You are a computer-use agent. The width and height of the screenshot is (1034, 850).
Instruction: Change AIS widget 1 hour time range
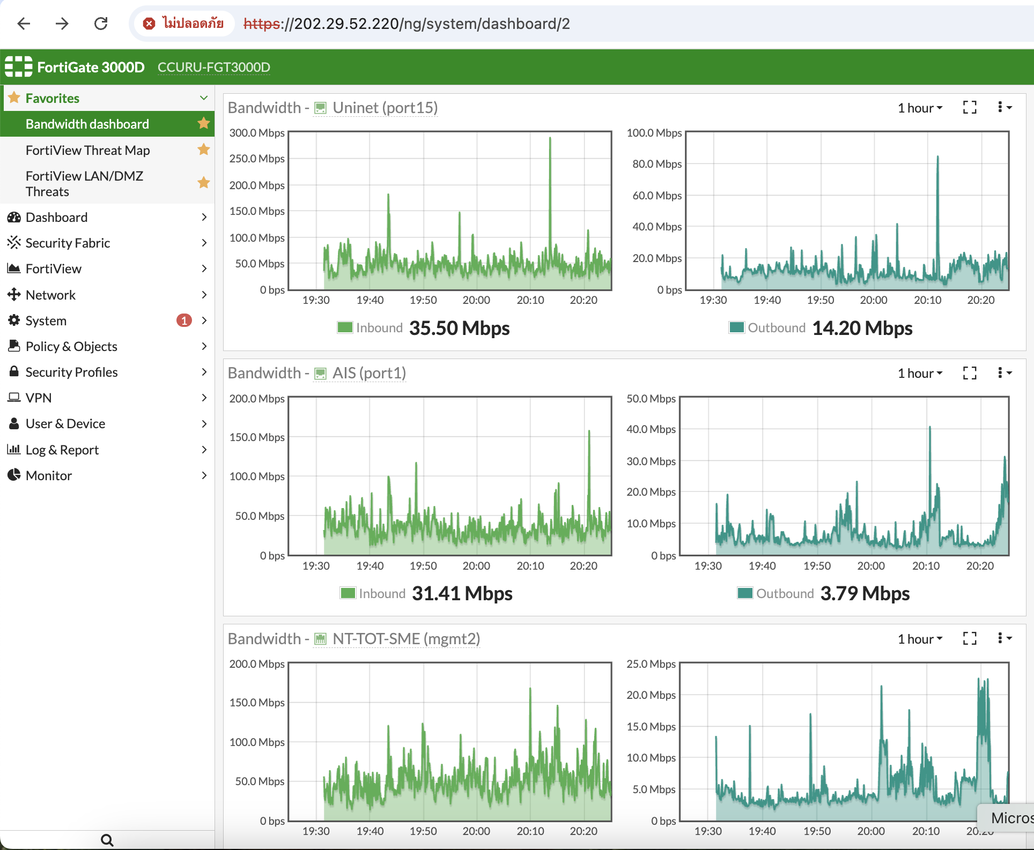pos(920,374)
